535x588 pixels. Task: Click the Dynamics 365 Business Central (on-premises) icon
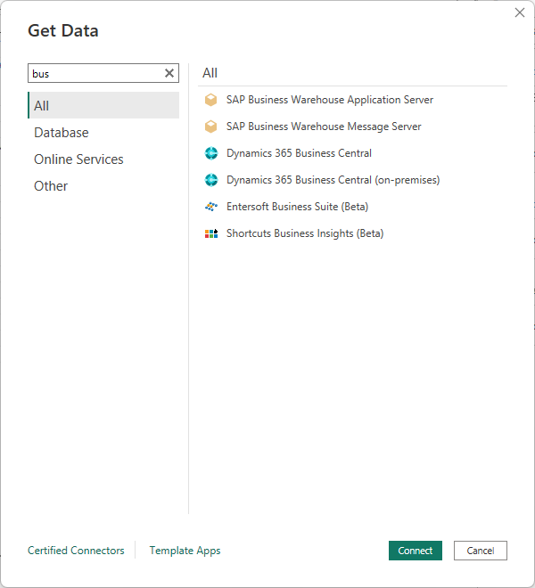coord(211,180)
